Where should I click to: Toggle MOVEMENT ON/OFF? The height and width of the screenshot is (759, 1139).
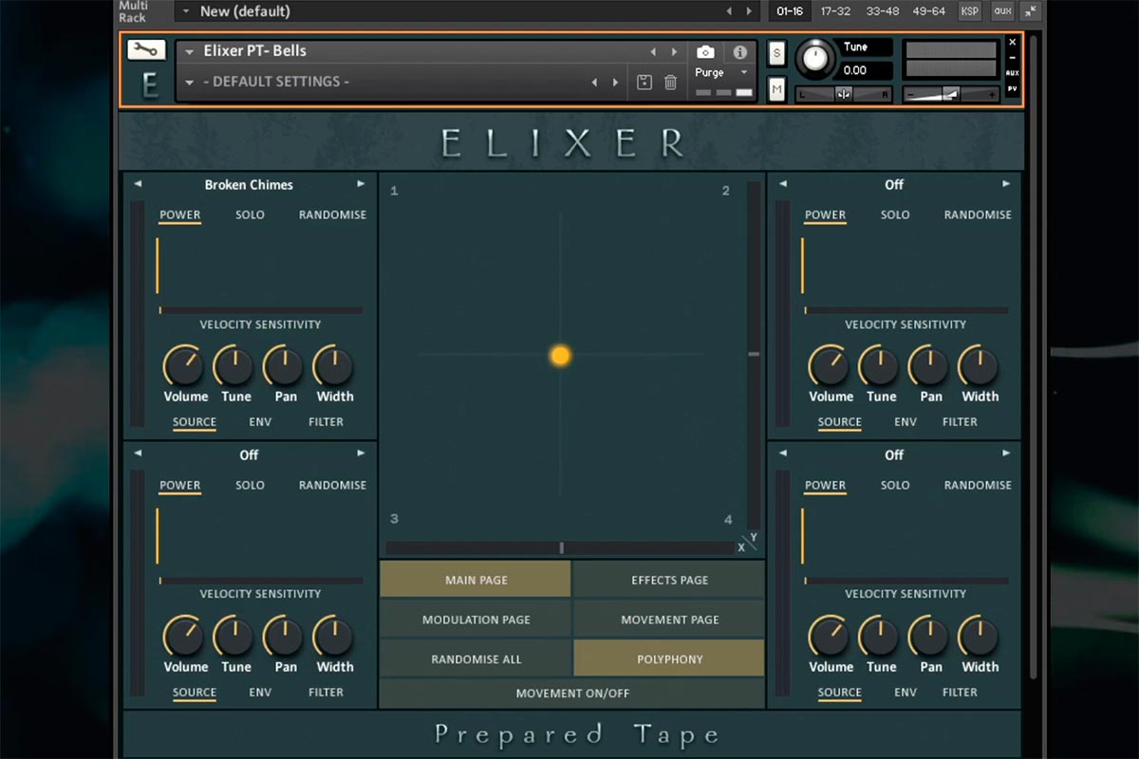click(572, 694)
